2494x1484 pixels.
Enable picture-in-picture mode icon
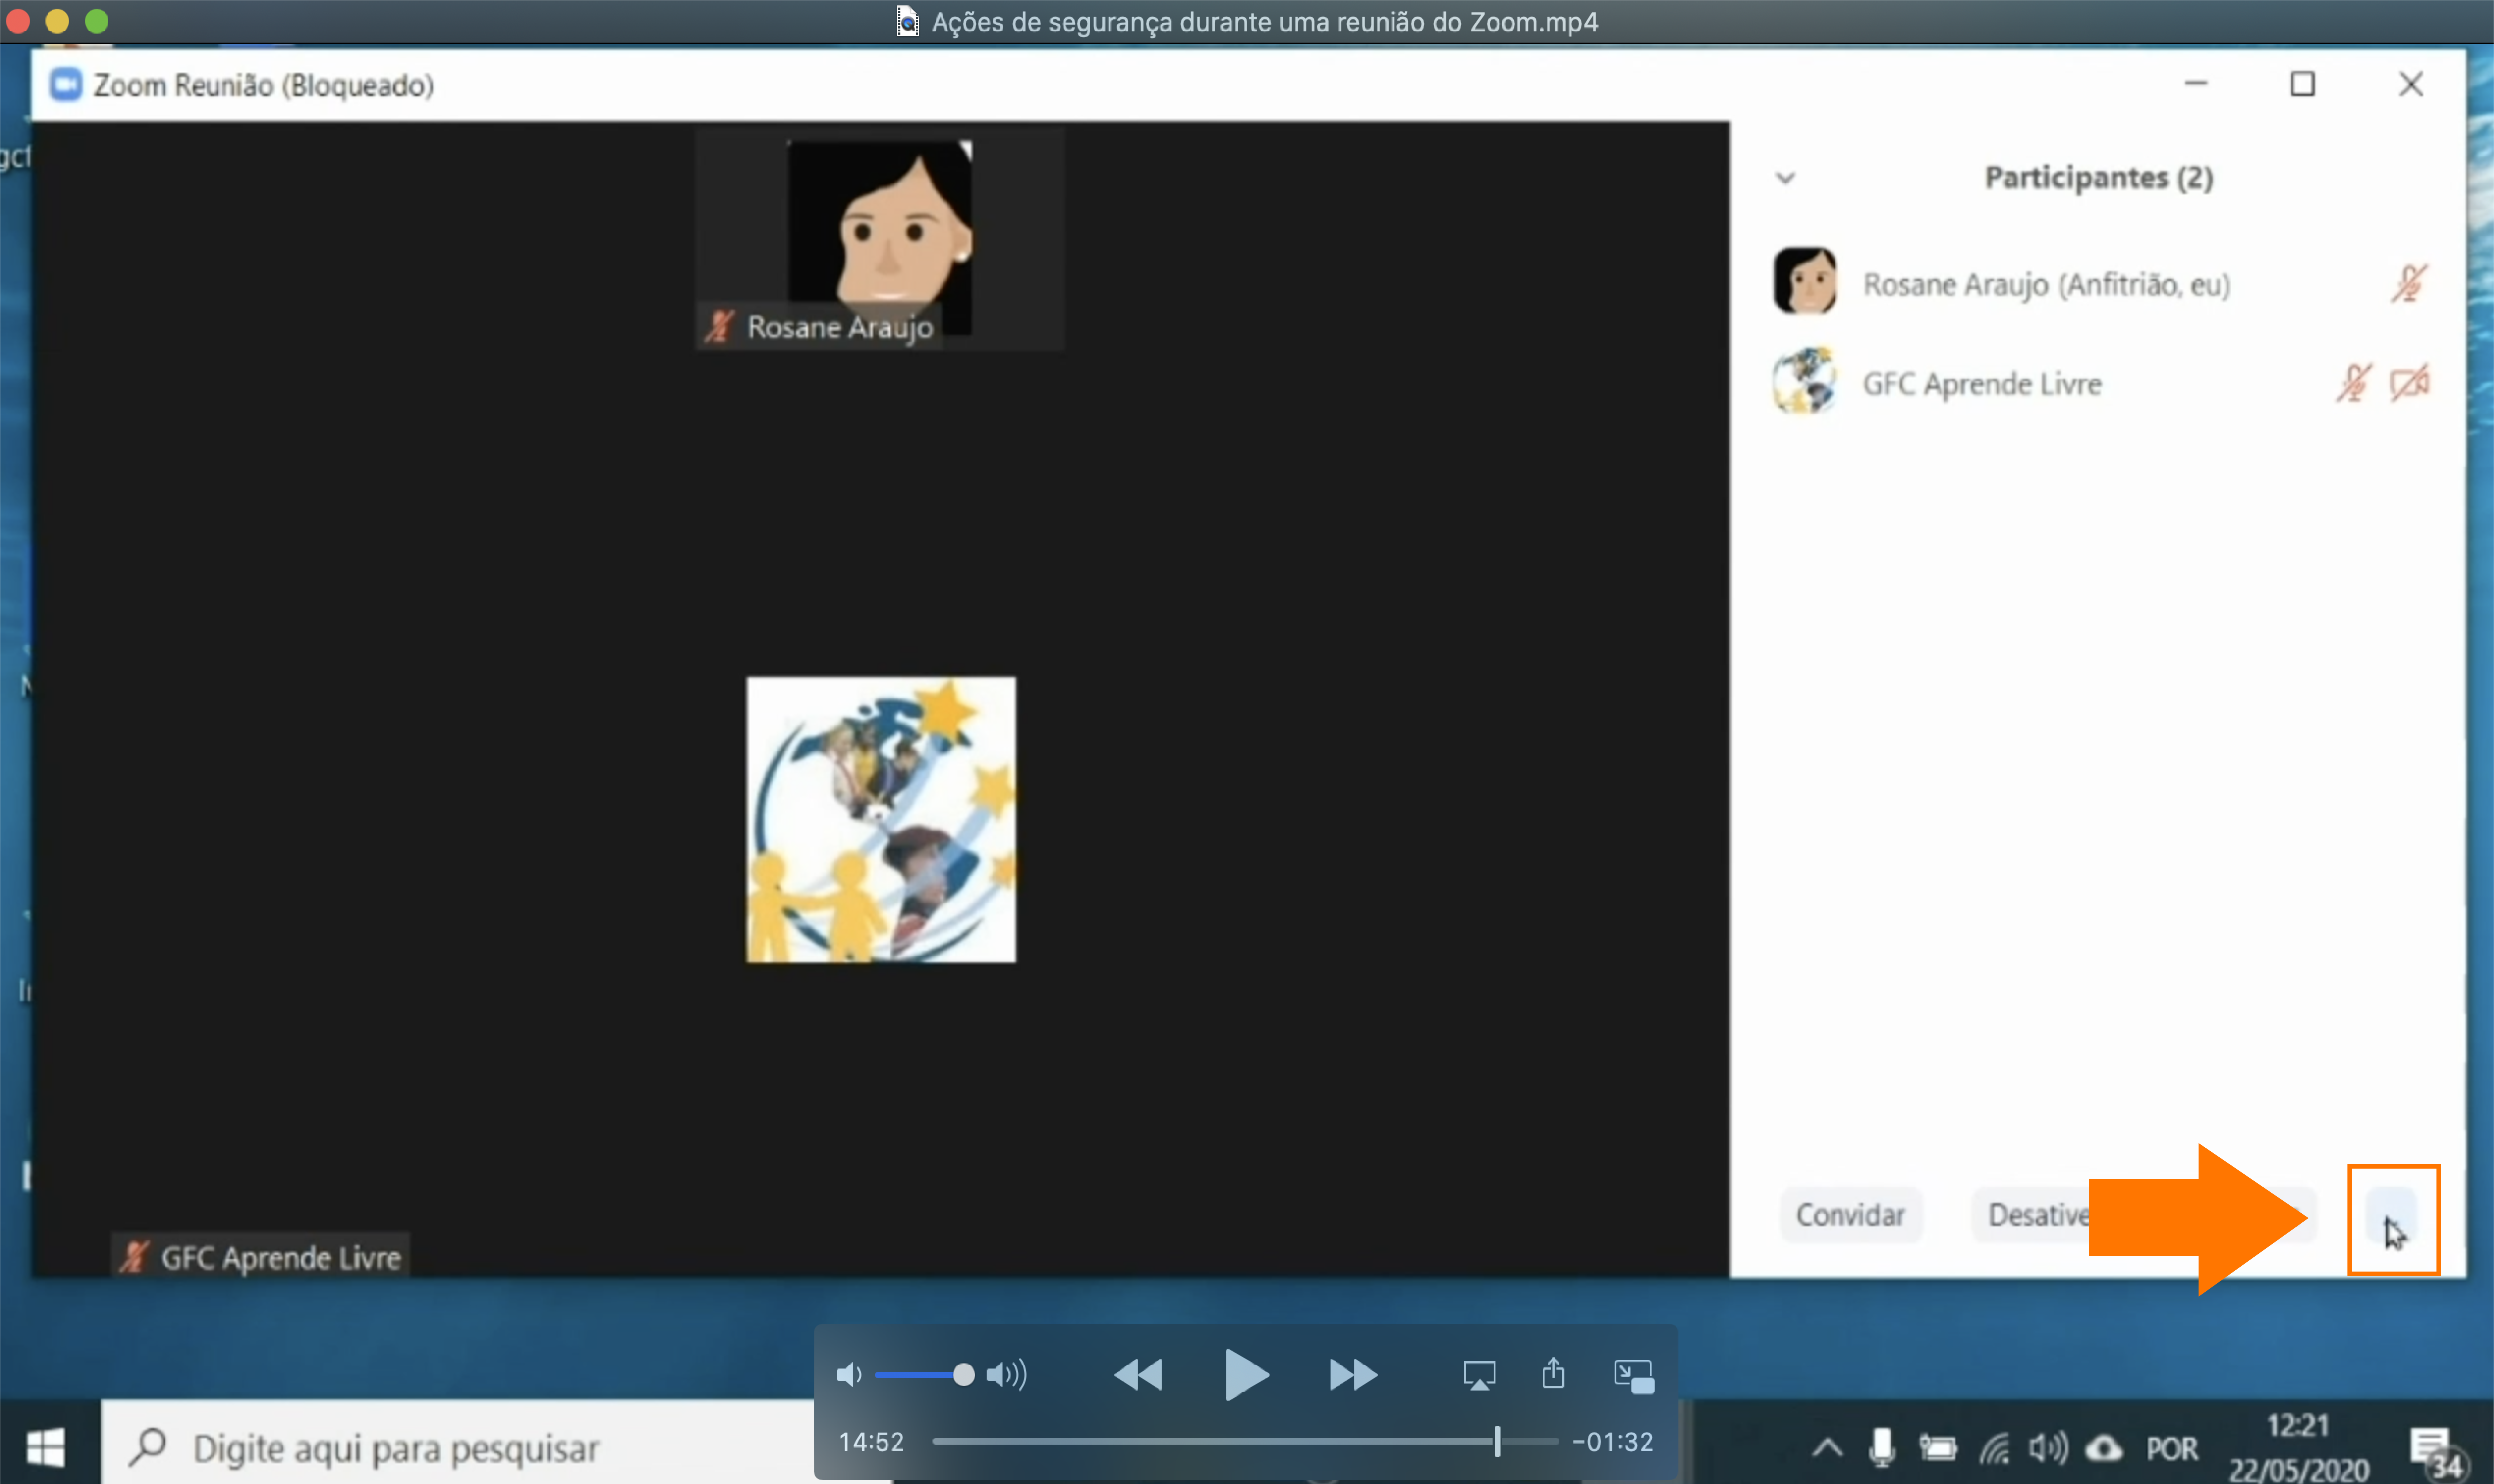point(1634,1376)
